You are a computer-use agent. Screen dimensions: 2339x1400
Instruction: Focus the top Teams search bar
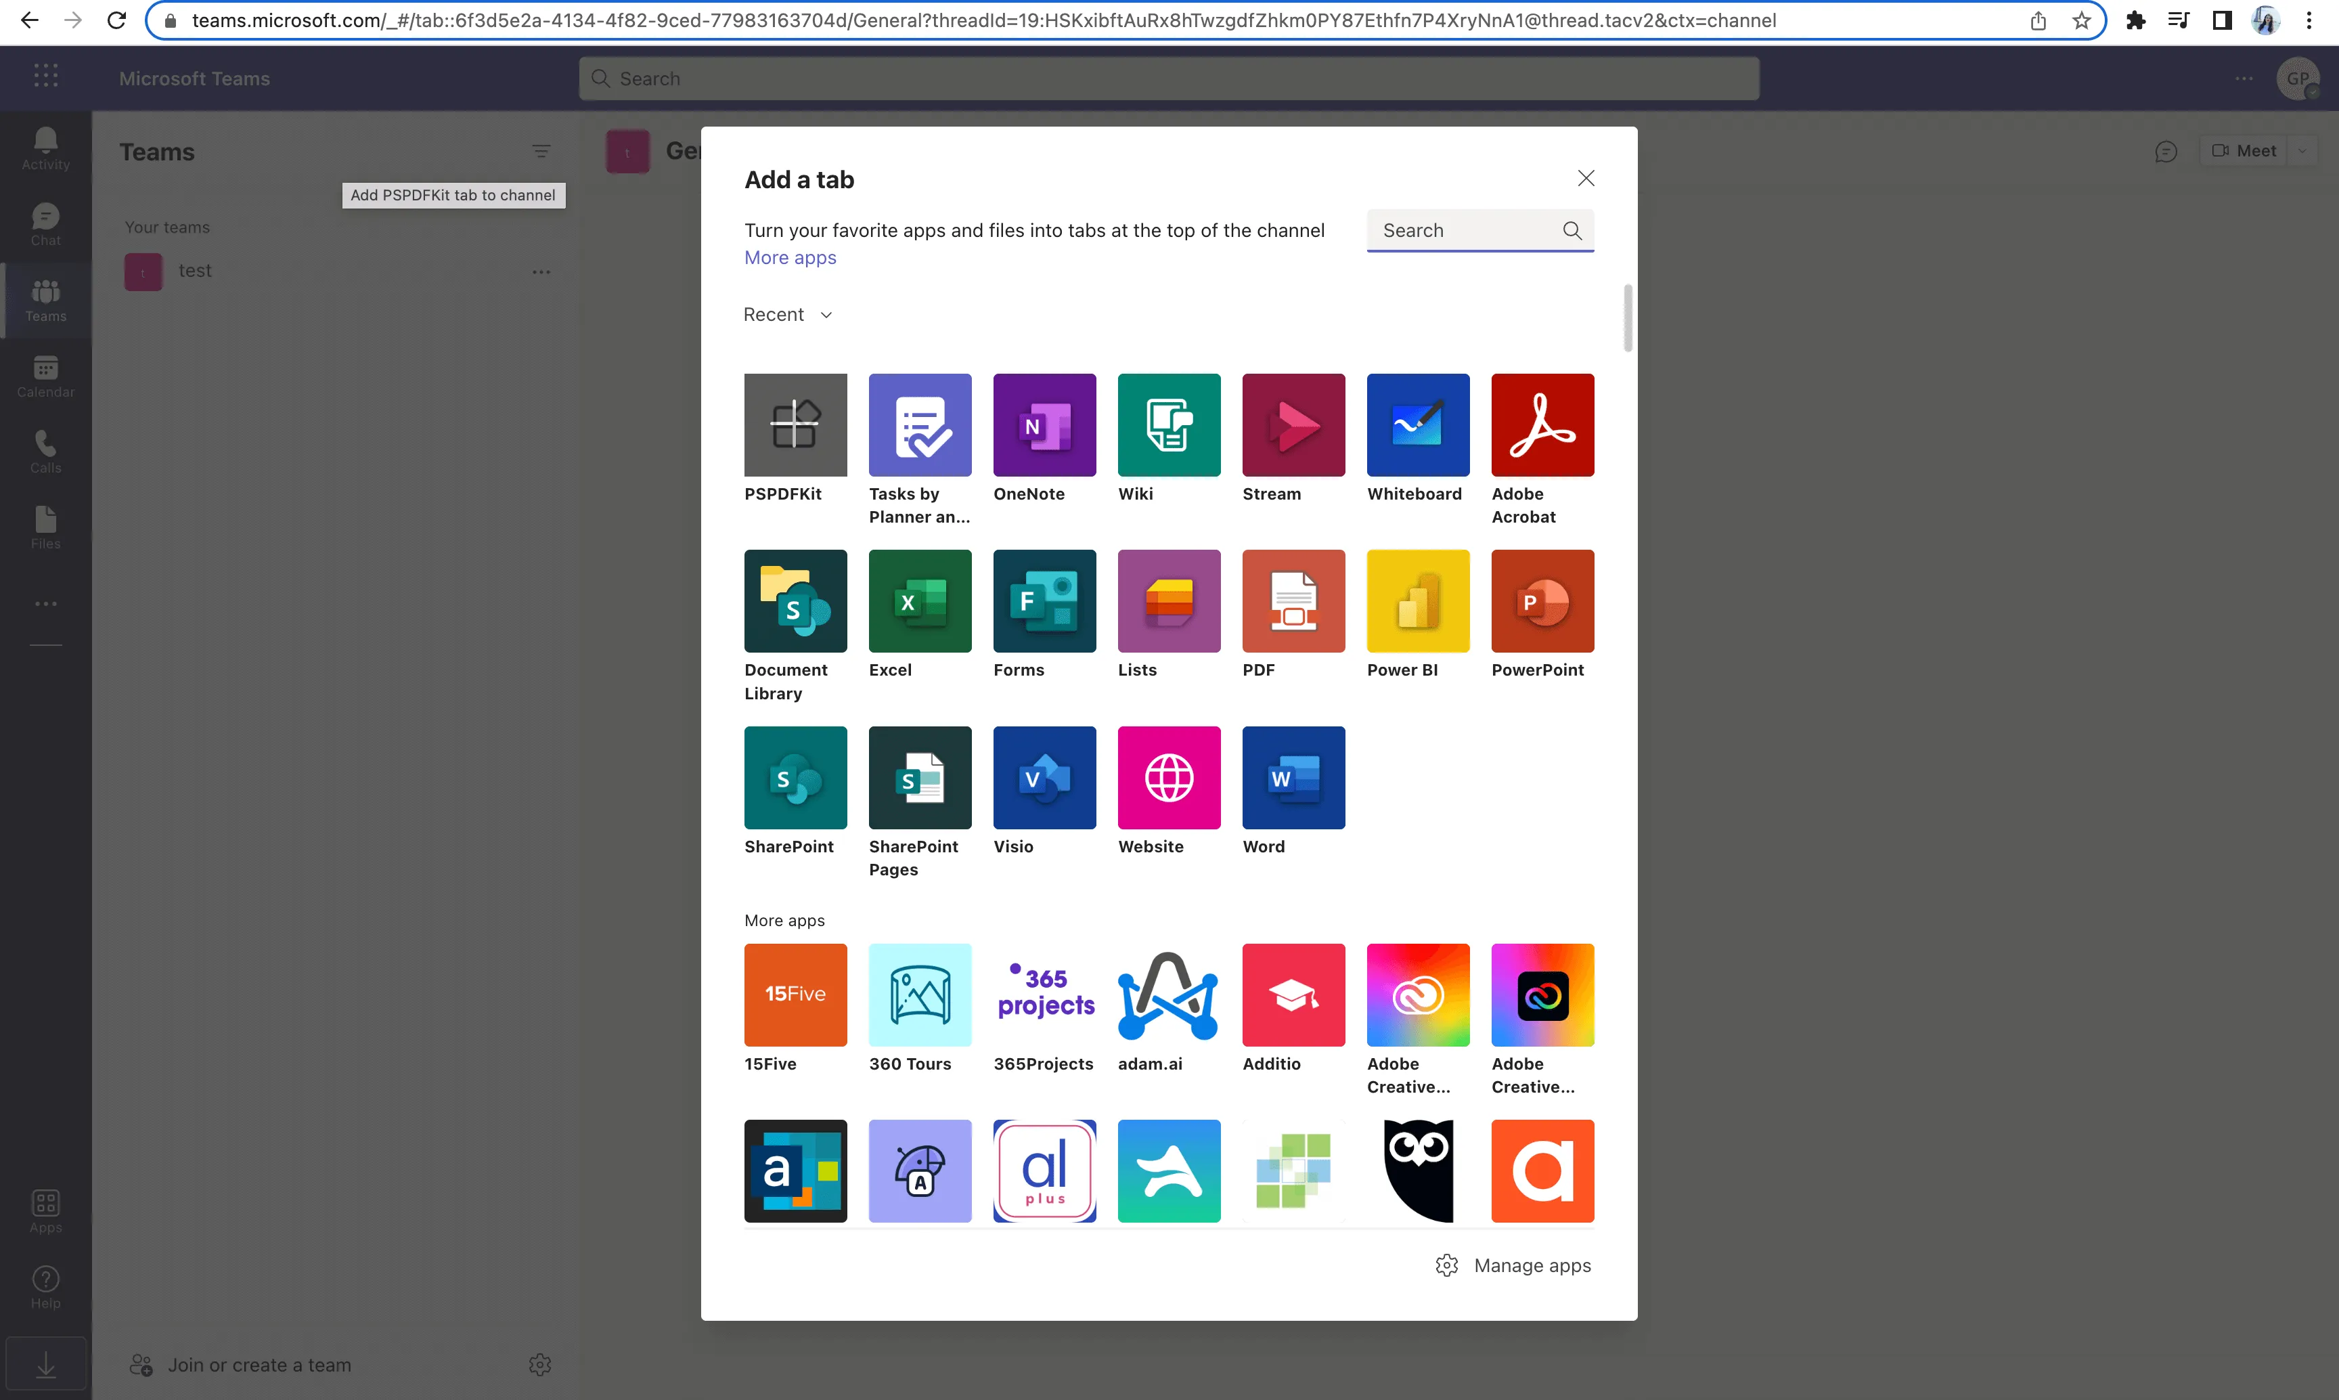[1169, 79]
